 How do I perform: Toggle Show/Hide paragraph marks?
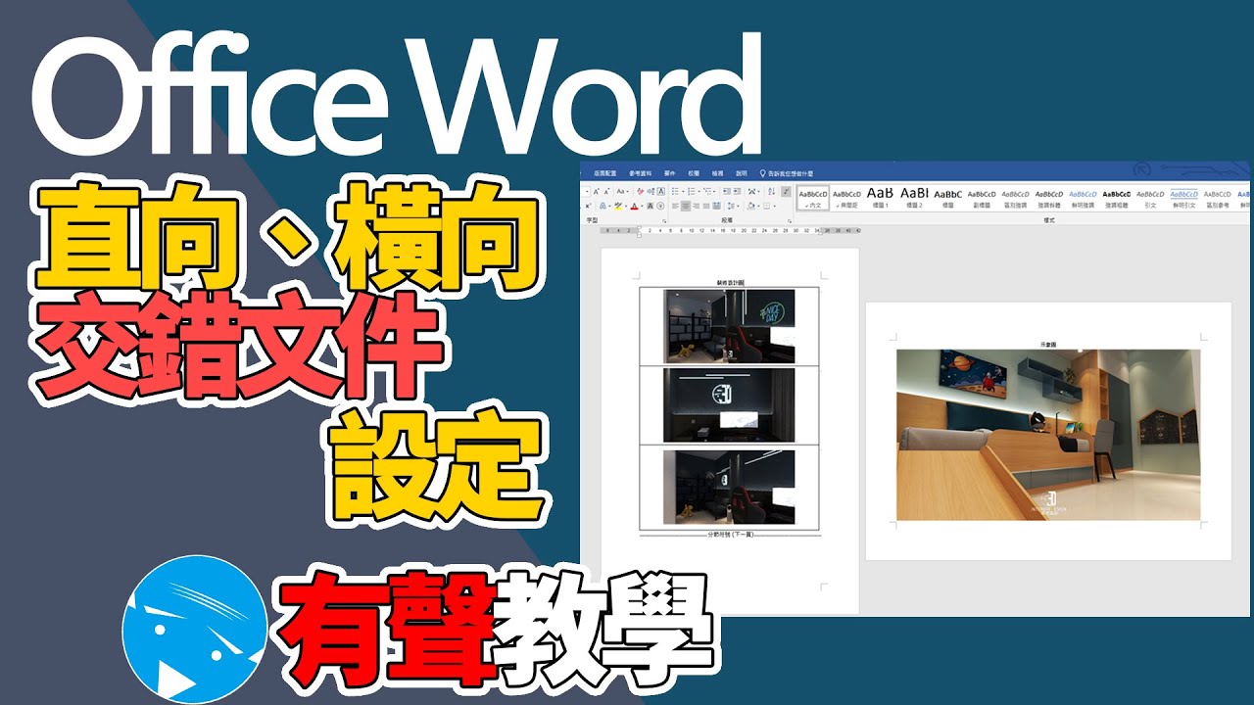pos(786,191)
